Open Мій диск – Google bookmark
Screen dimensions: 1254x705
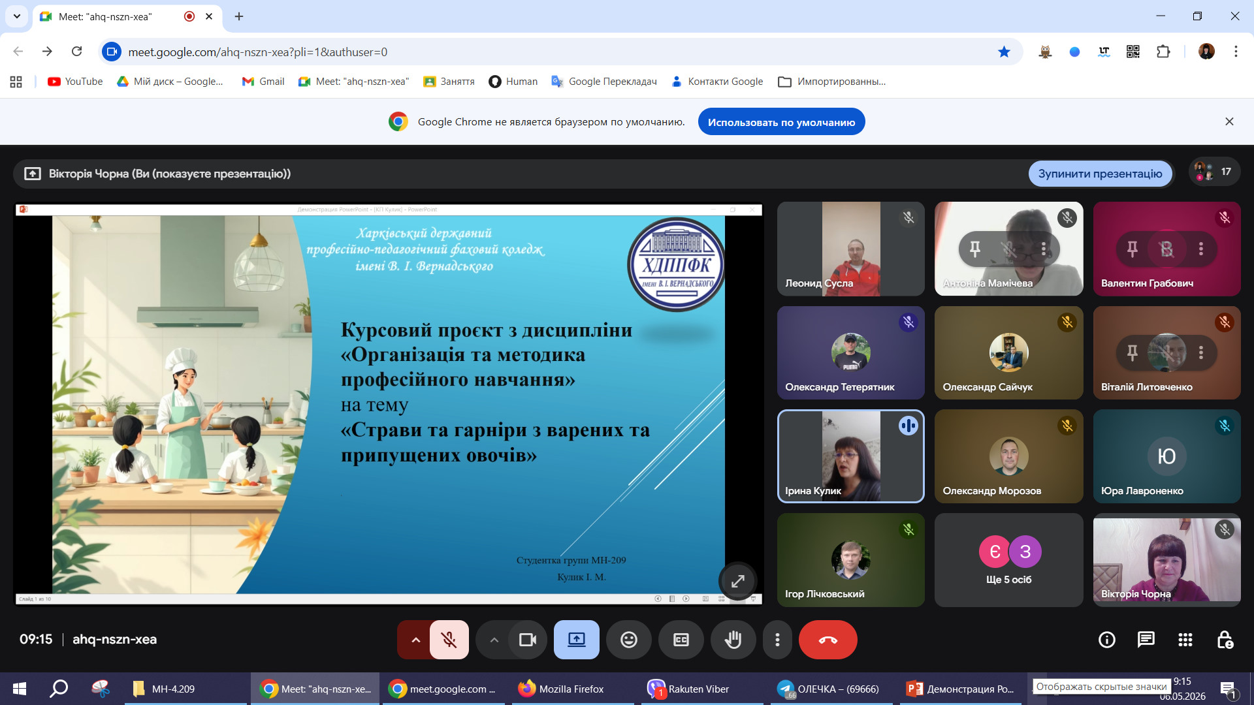point(170,82)
